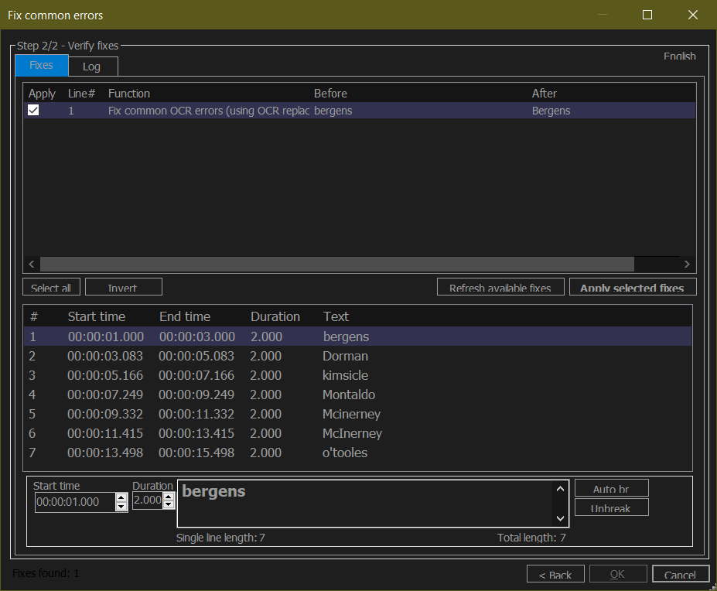This screenshot has width=717, height=591.
Task: Switch to the Log tab
Action: point(92,66)
